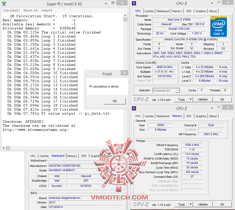235x210 pixels.
Task: Open the About menu in Super PI
Action: (x=30, y=10)
